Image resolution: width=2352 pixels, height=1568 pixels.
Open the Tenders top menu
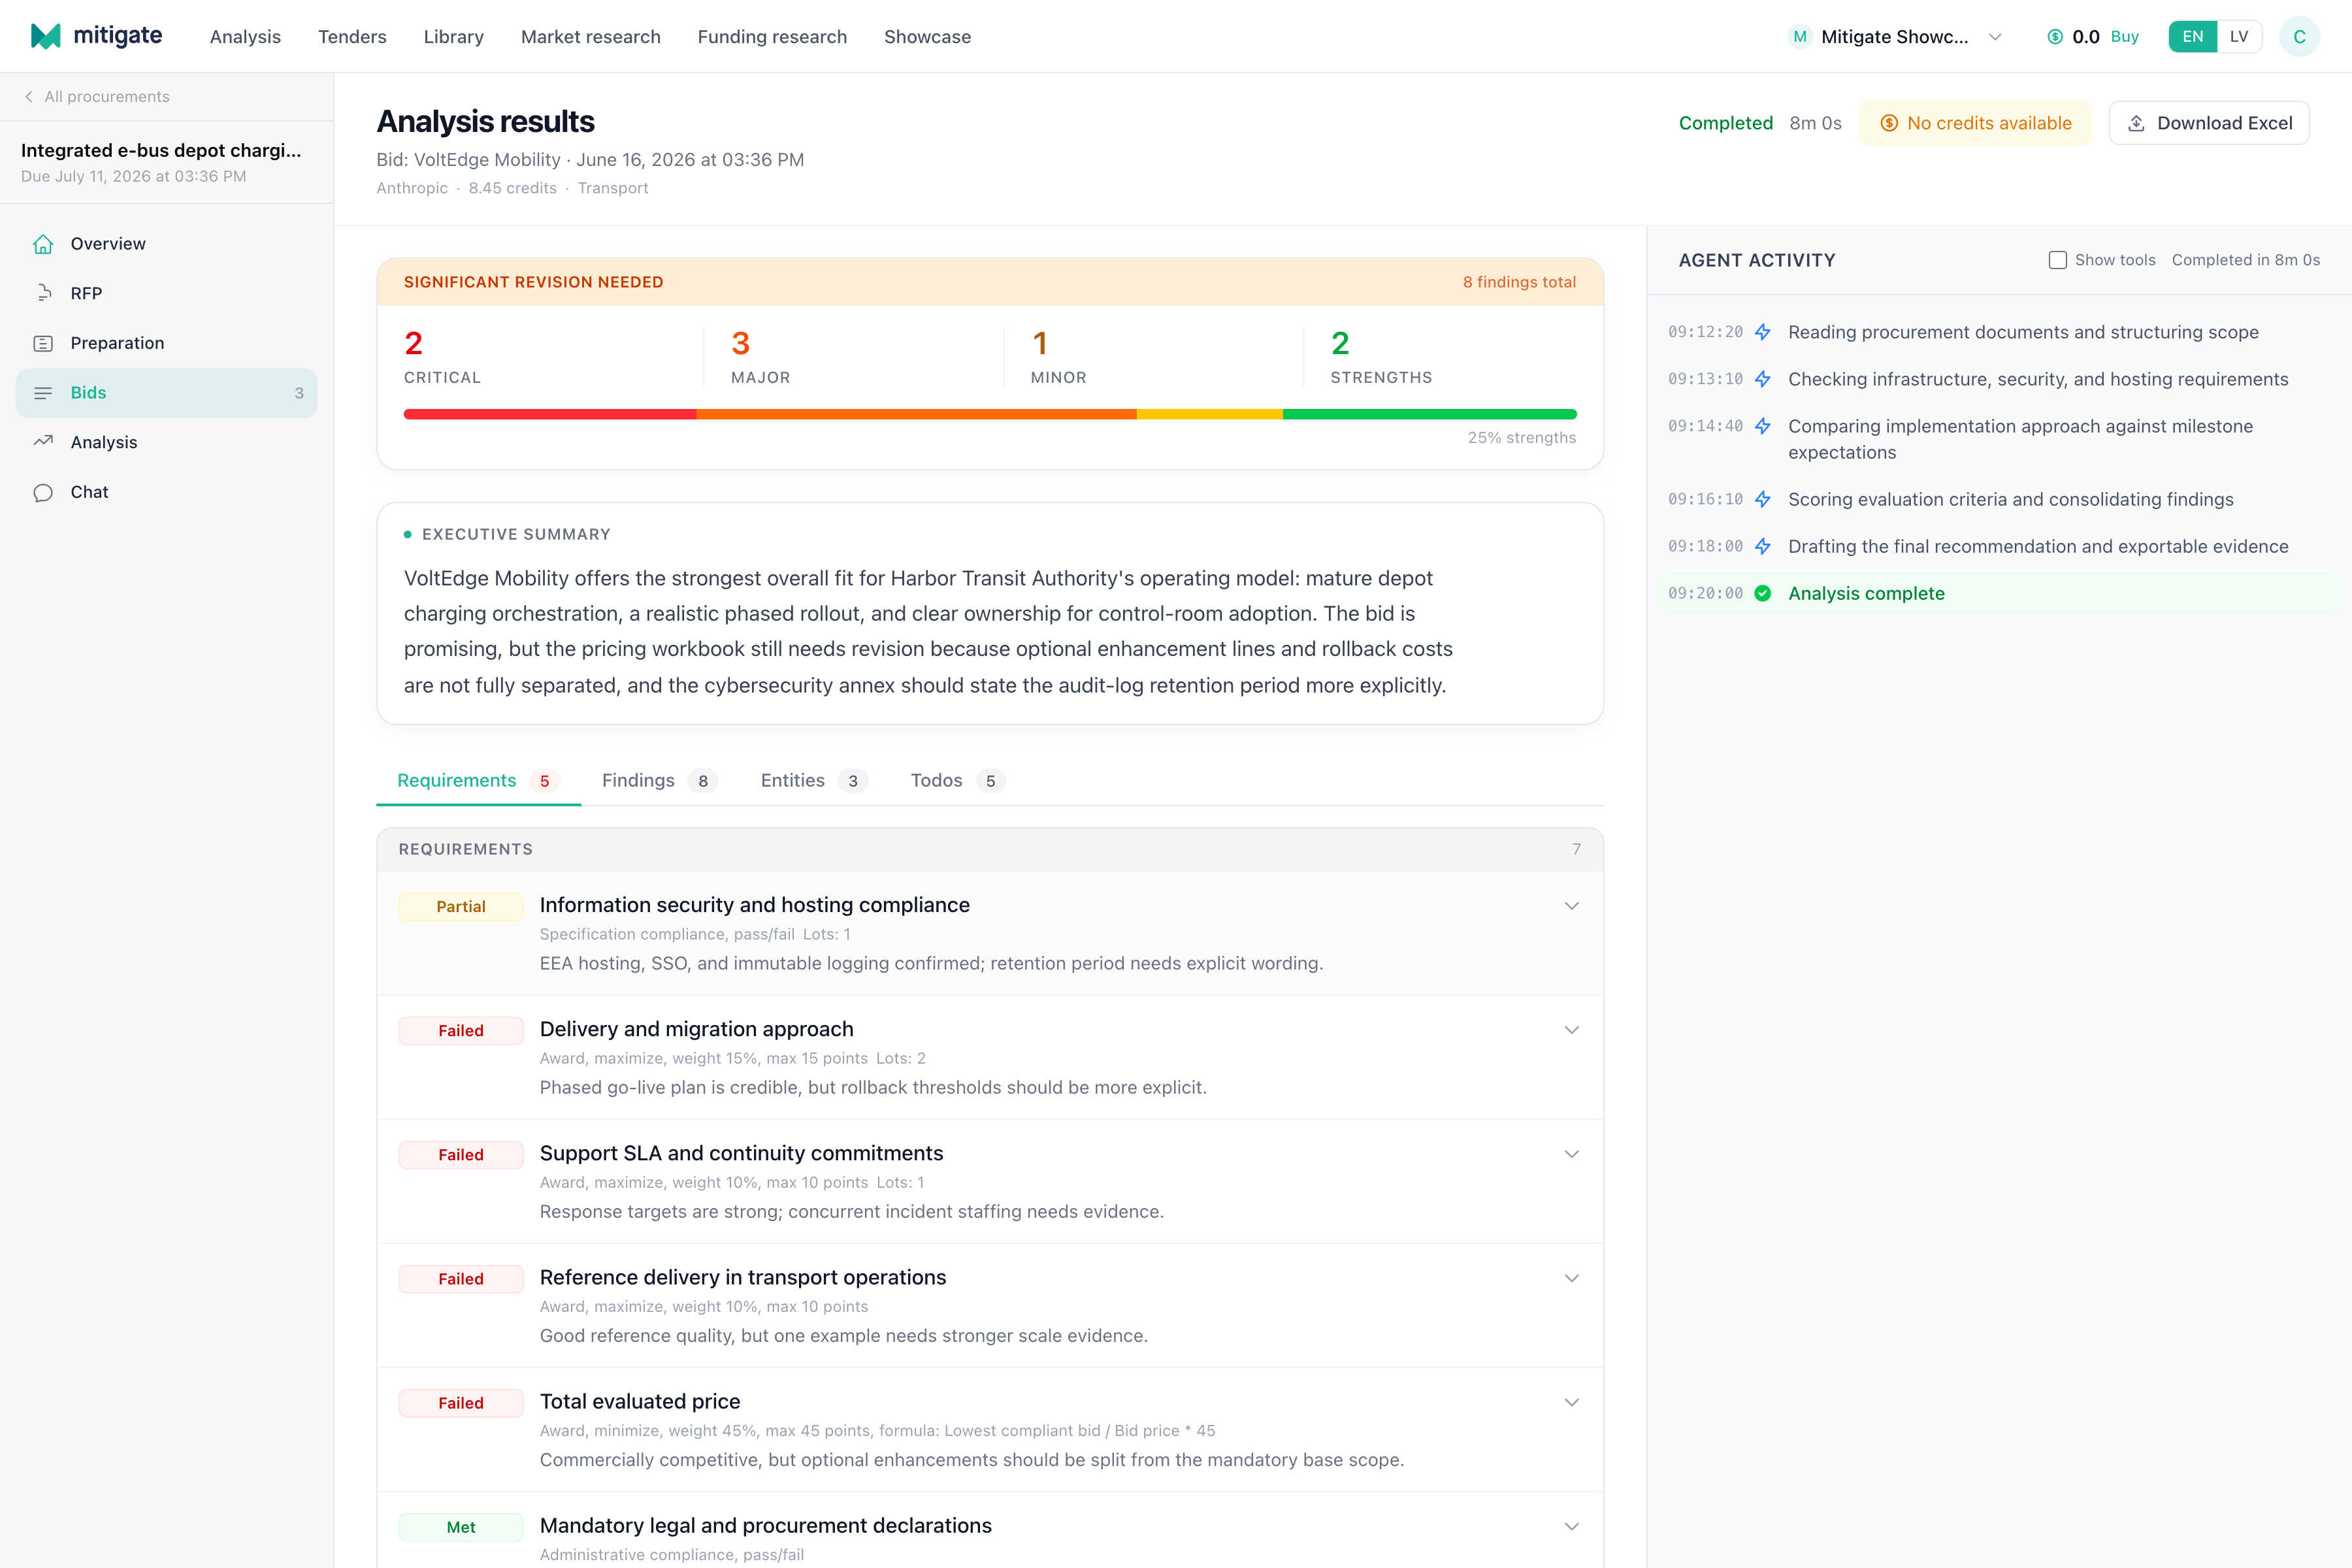352,37
